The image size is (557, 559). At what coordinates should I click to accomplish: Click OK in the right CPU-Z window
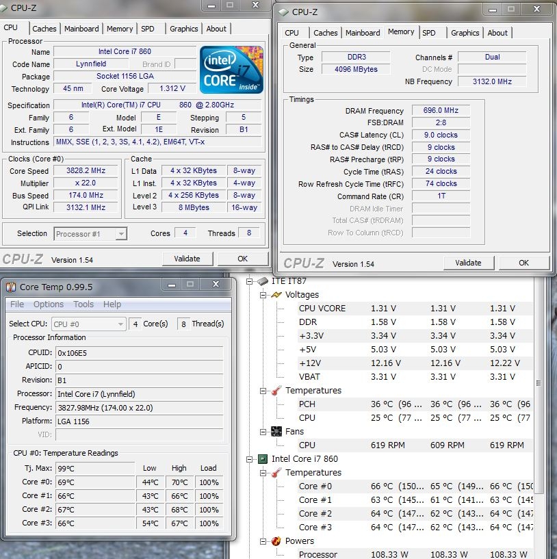point(524,263)
